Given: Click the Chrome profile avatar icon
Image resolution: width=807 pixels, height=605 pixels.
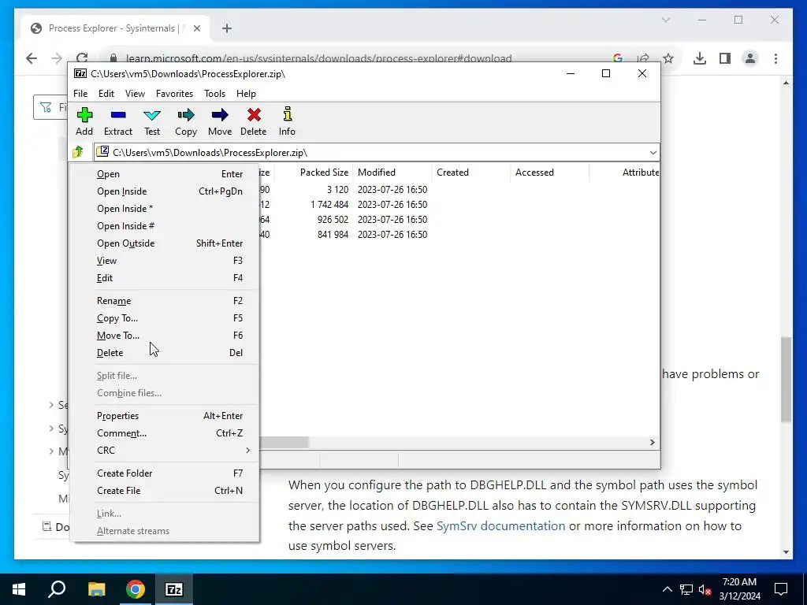Looking at the screenshot, I should 750,58.
